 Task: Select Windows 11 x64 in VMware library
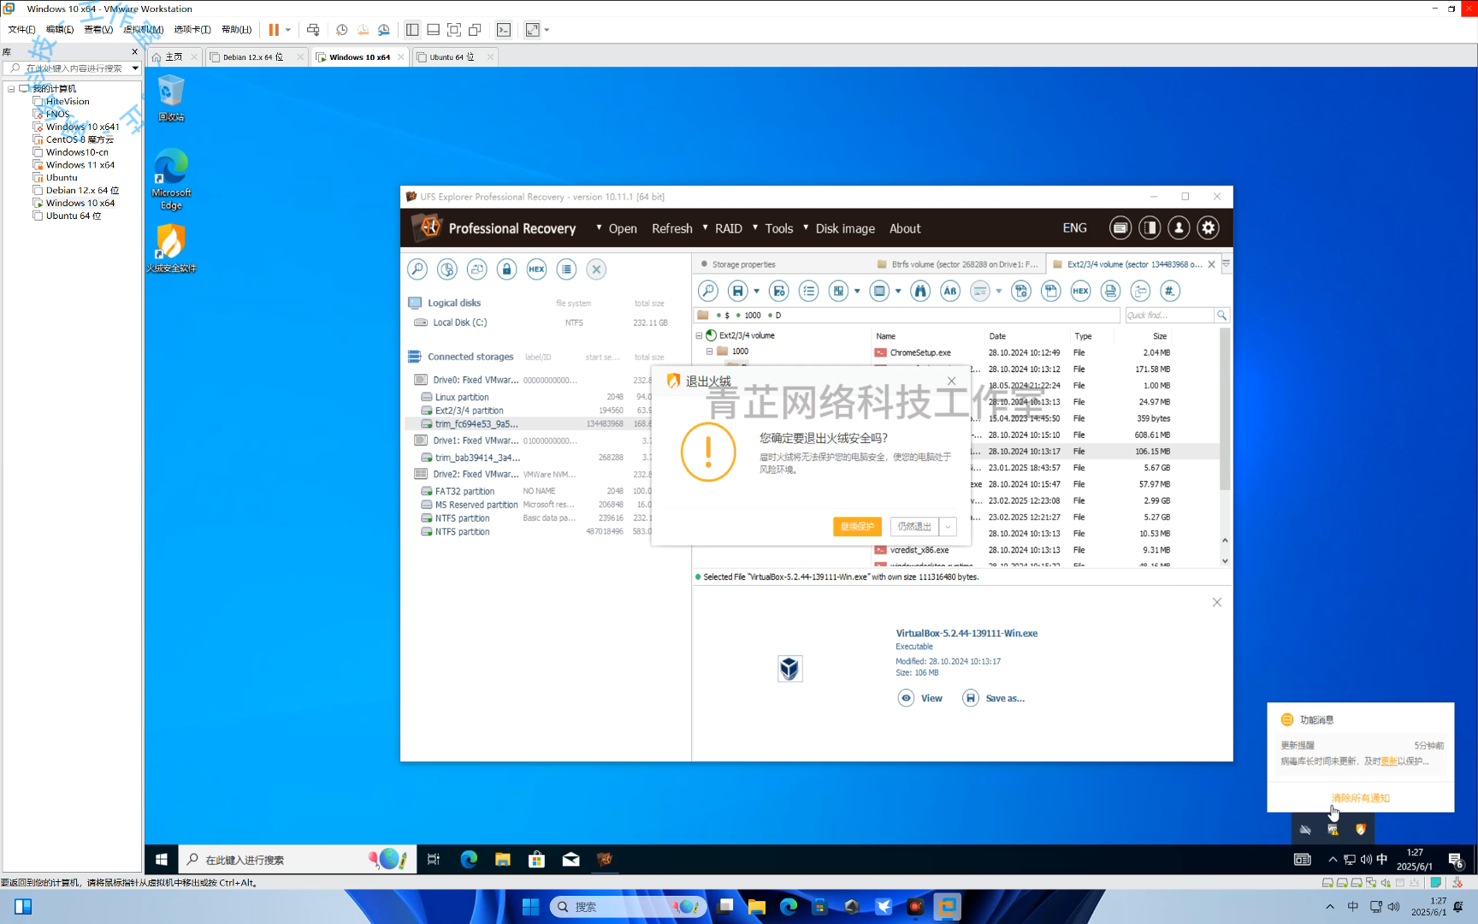pos(80,165)
